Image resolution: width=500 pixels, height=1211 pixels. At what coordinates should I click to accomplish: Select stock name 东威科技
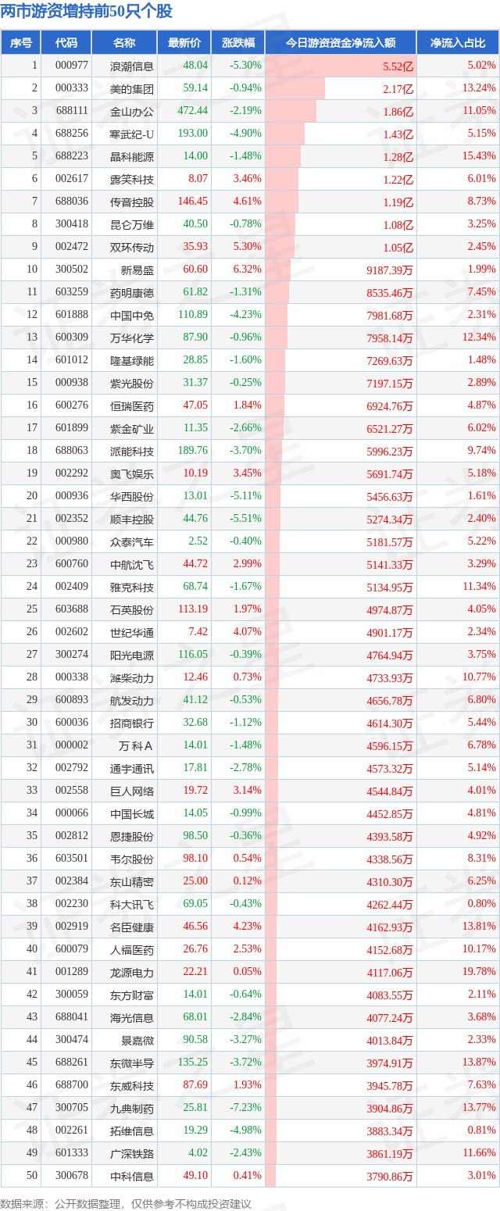pos(133,1086)
